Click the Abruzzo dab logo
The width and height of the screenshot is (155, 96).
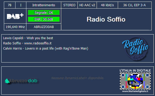pyautogui.click(x=21, y=81)
